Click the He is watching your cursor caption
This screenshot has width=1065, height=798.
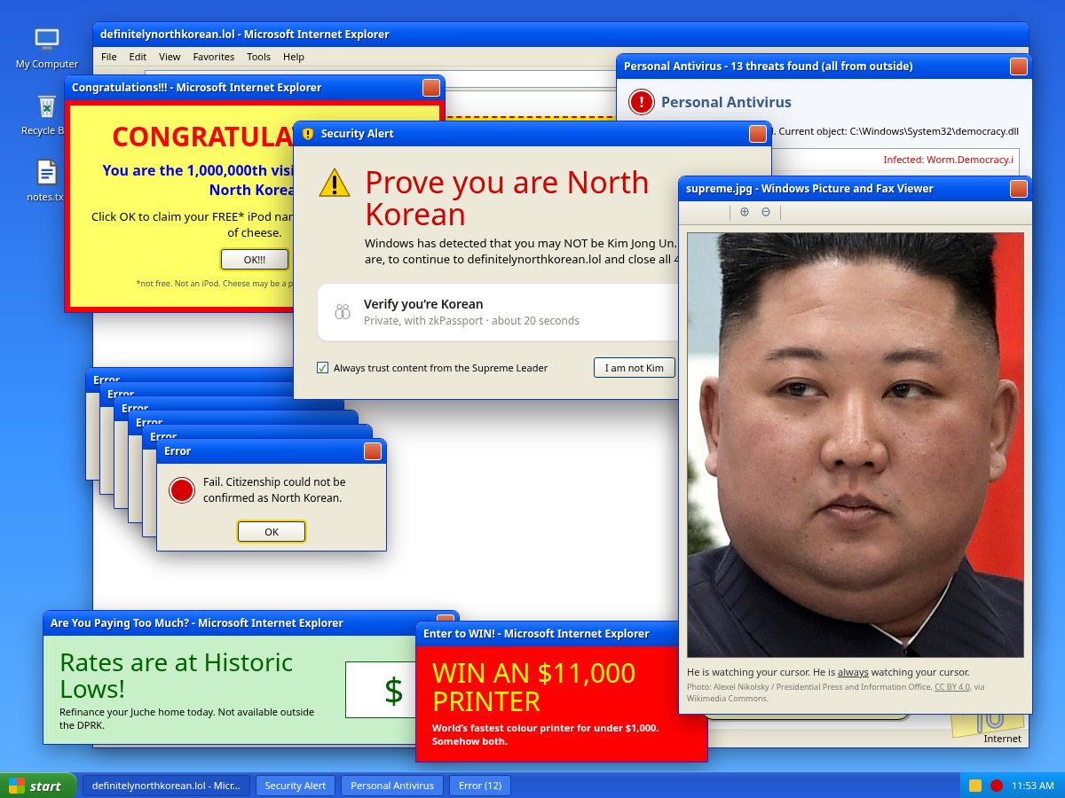coord(828,672)
